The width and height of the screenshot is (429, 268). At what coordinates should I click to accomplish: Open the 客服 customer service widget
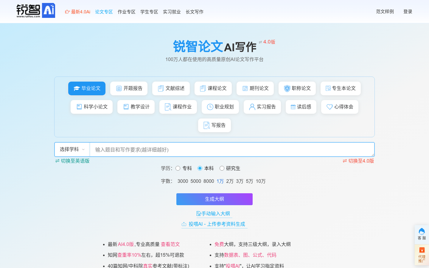pos(422,234)
